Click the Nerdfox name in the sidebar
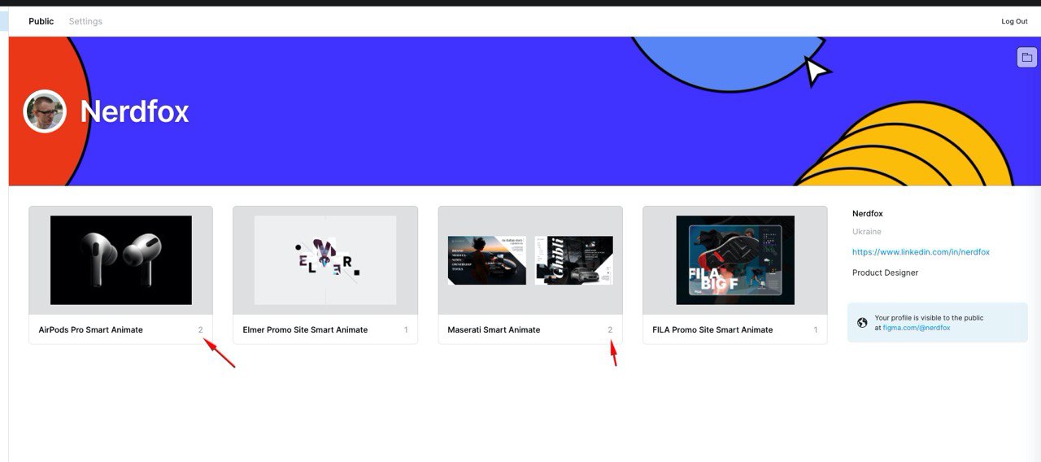The width and height of the screenshot is (1041, 462). [867, 213]
